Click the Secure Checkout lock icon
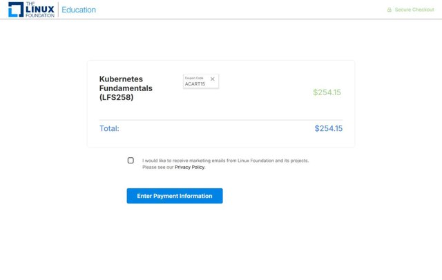The image size is (442, 280). click(390, 10)
